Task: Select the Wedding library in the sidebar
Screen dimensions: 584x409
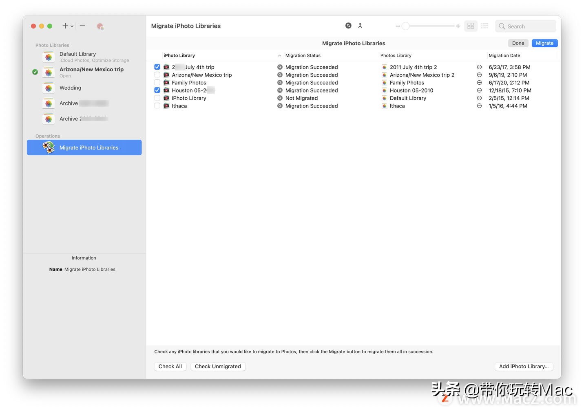Action: pos(84,88)
